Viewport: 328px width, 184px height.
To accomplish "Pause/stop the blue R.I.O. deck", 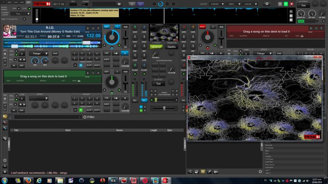I will (116, 54).
